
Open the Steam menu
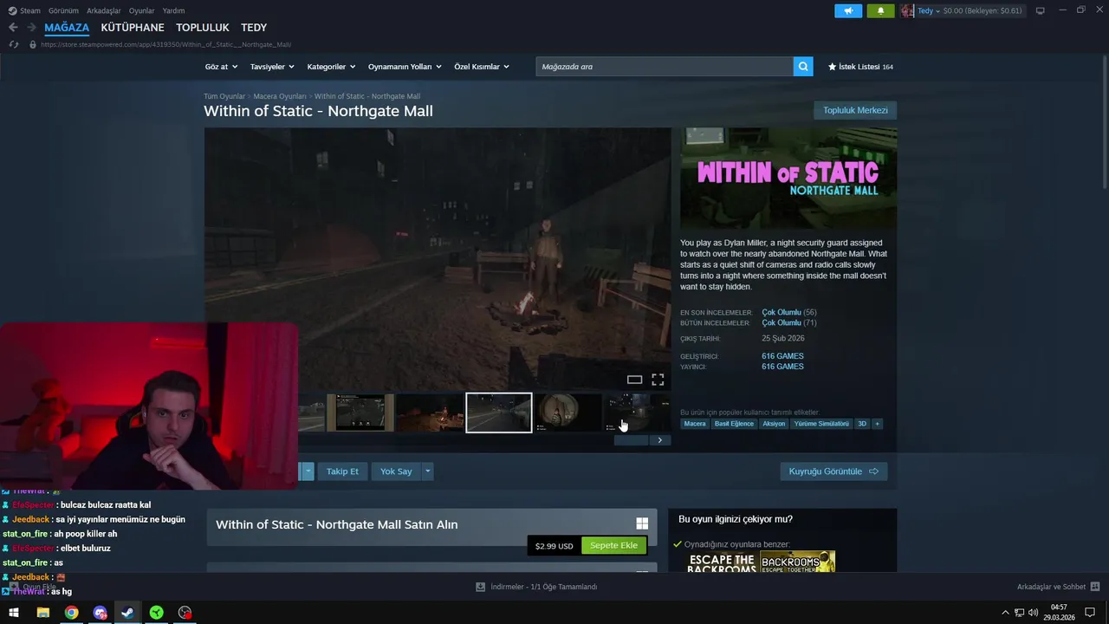click(x=30, y=10)
